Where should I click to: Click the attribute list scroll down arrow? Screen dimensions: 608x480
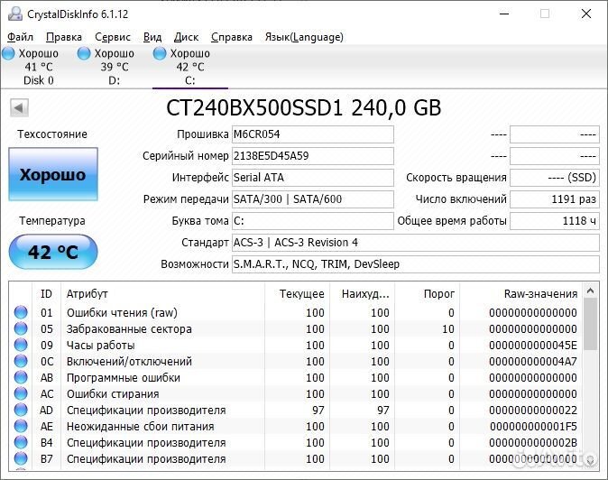click(x=591, y=461)
